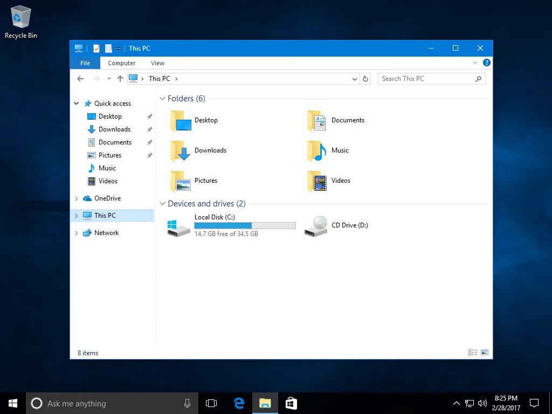Open the address bar history dropdown
Viewport: 552px width, 414px height.
coord(355,79)
